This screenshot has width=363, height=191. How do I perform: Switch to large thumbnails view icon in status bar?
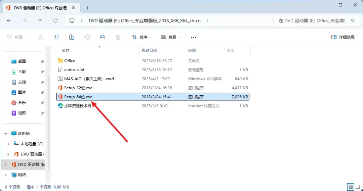pos(358,187)
